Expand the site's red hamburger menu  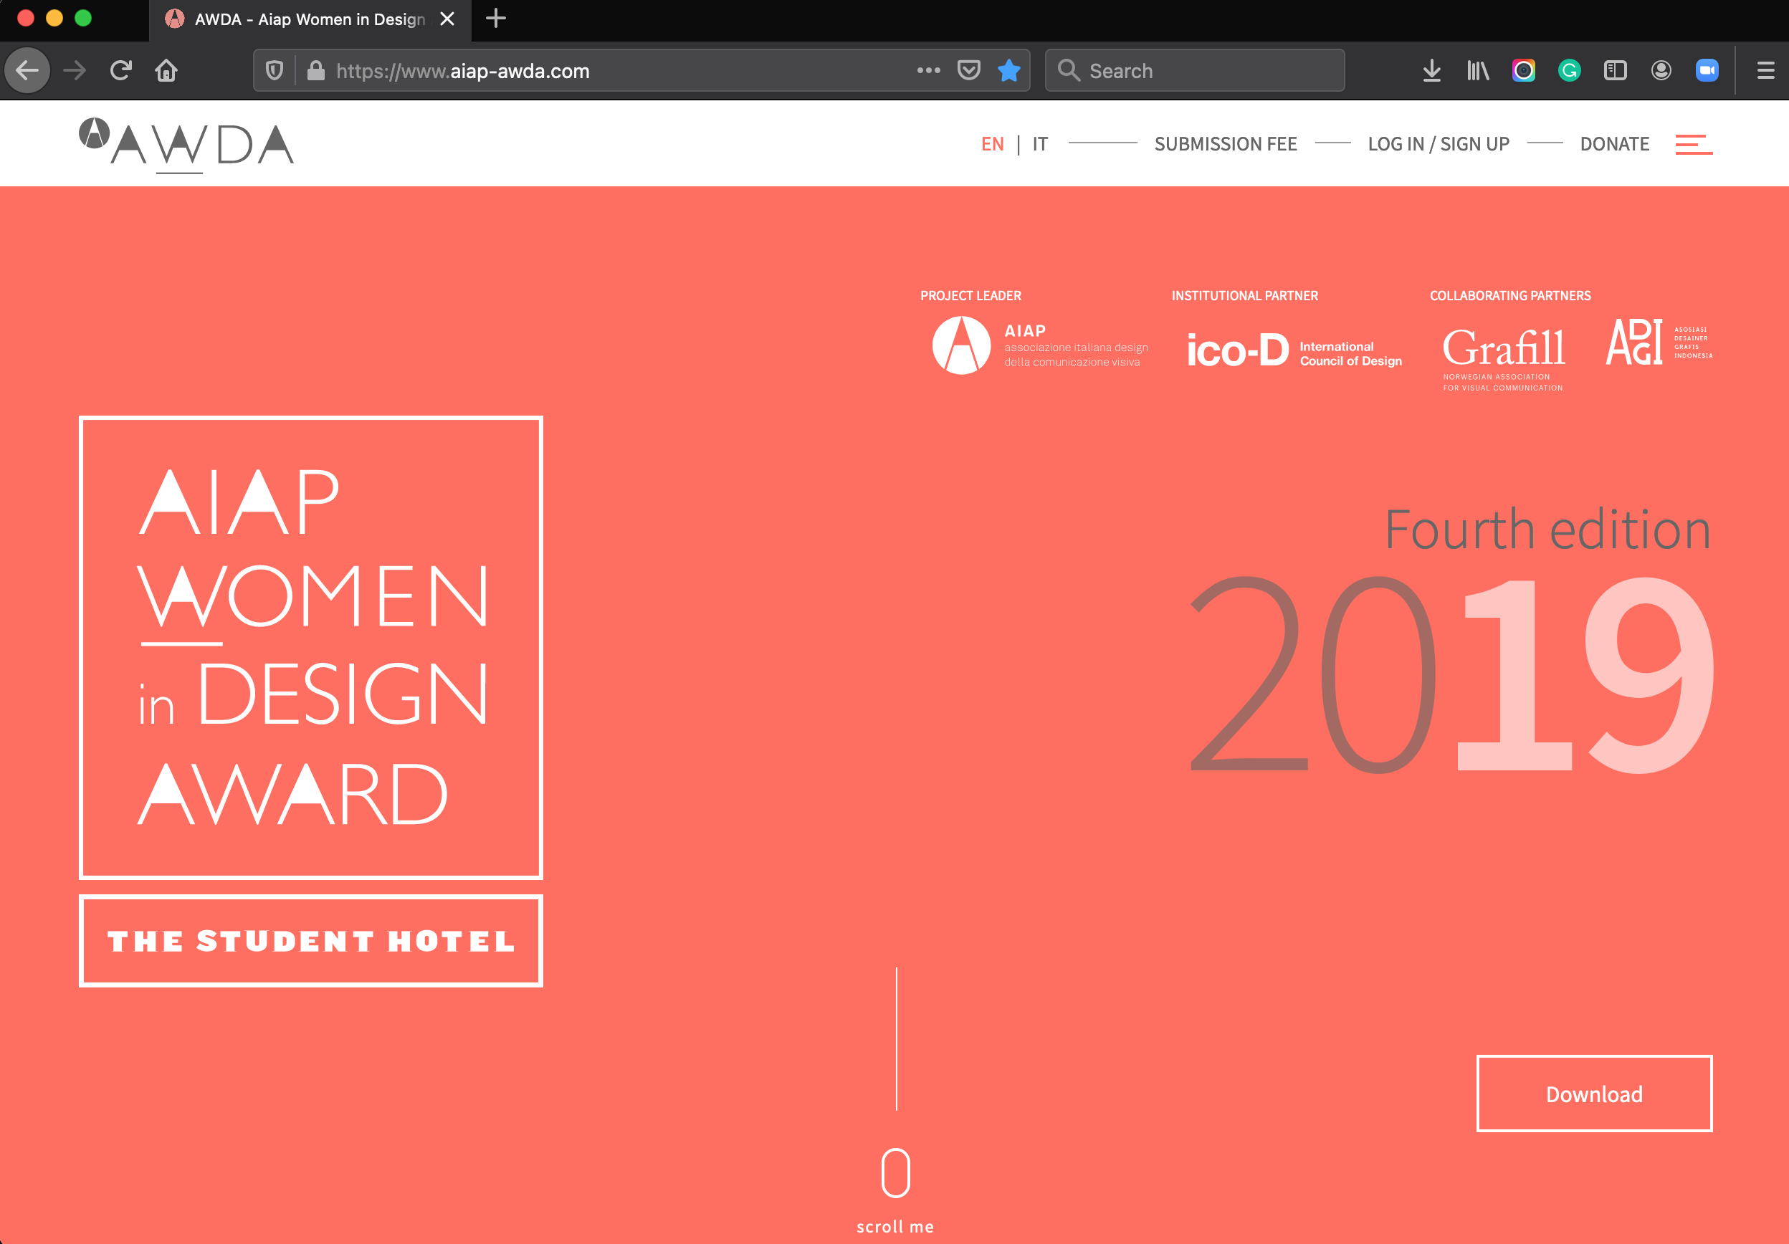coord(1693,144)
